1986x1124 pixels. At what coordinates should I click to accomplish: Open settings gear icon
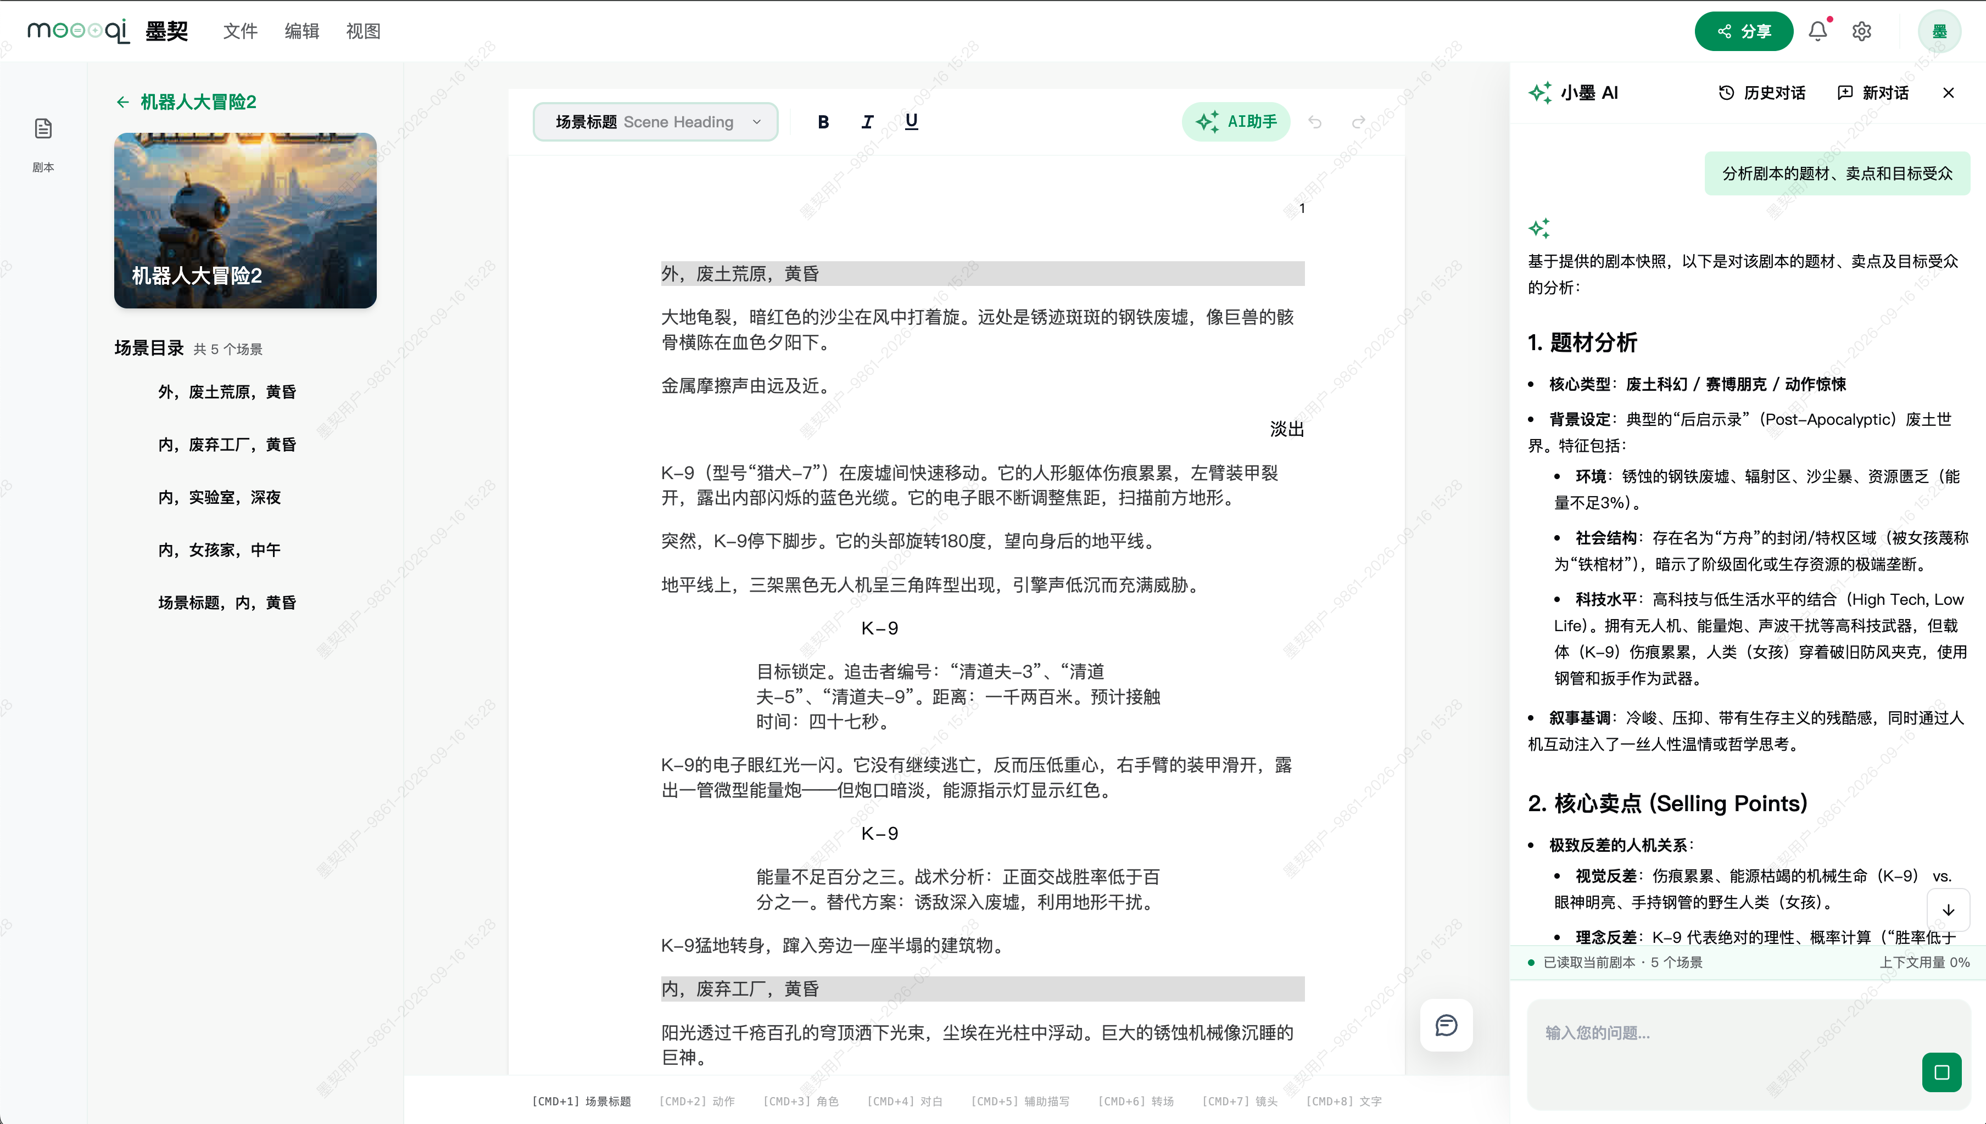1862,31
